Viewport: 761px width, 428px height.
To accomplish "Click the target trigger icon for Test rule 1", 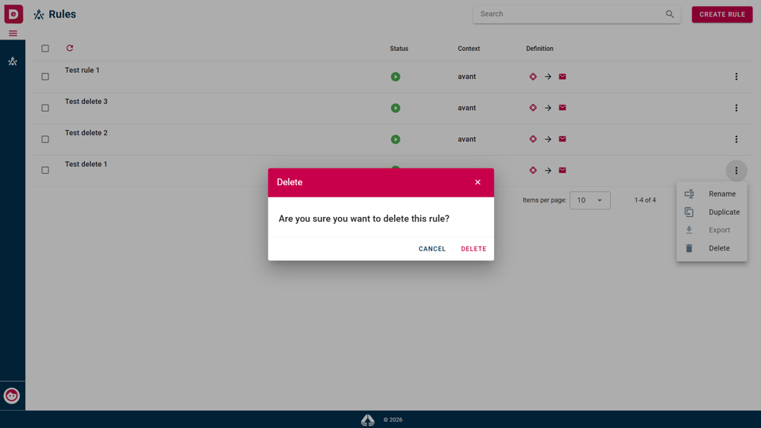I will (x=533, y=77).
